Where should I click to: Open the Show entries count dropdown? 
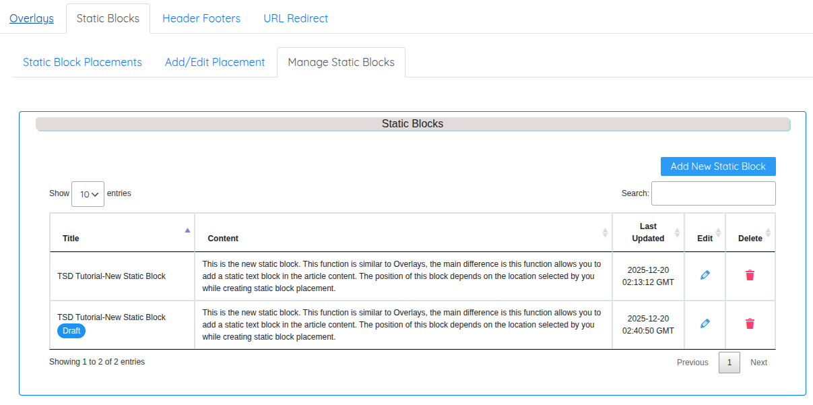click(x=88, y=194)
